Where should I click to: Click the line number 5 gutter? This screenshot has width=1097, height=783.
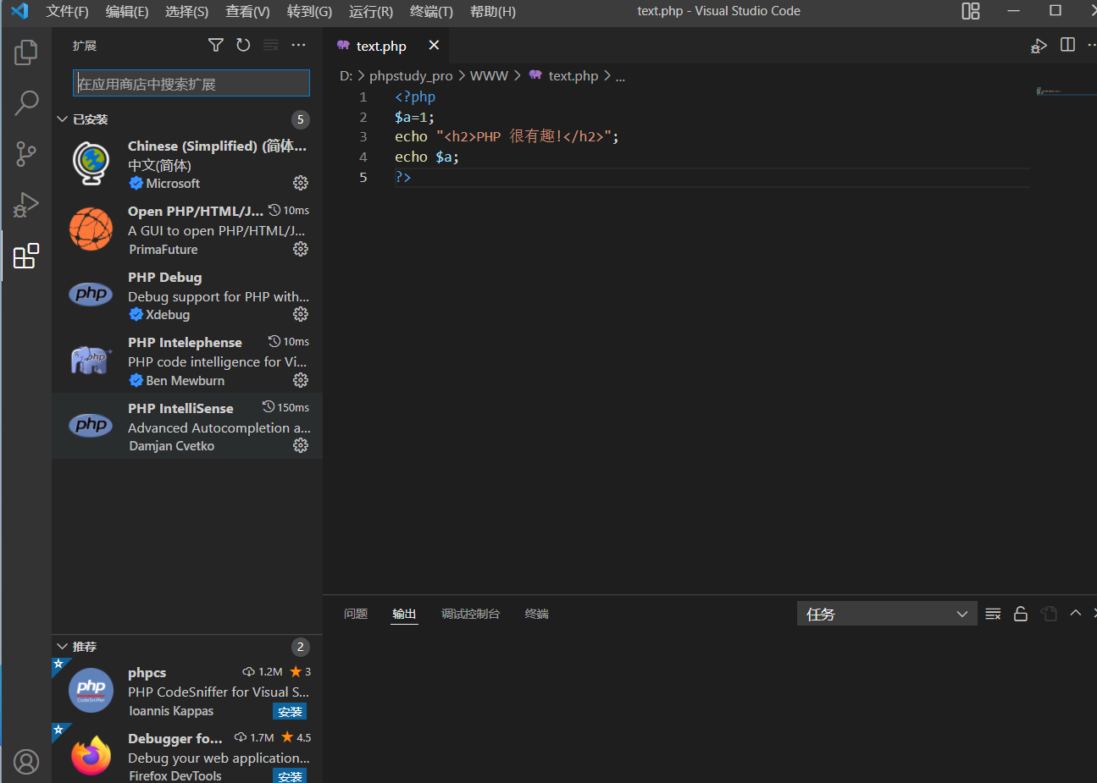point(363,177)
